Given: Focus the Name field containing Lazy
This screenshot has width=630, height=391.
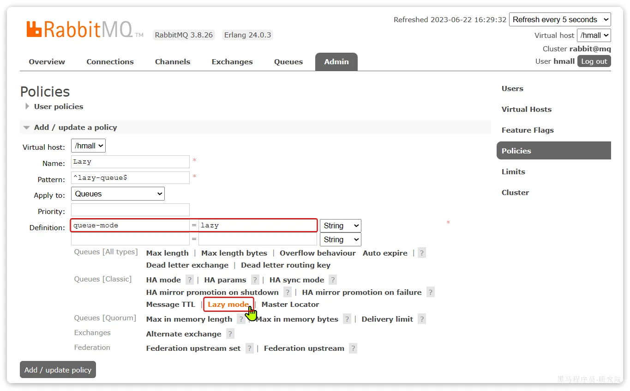Looking at the screenshot, I should tap(130, 162).
